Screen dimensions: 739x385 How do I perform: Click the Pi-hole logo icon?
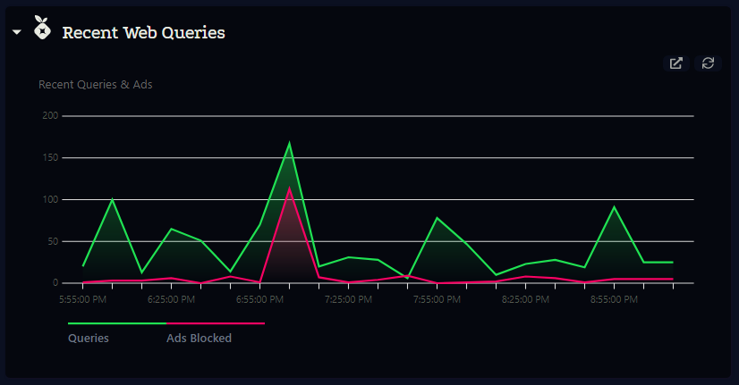[42, 29]
